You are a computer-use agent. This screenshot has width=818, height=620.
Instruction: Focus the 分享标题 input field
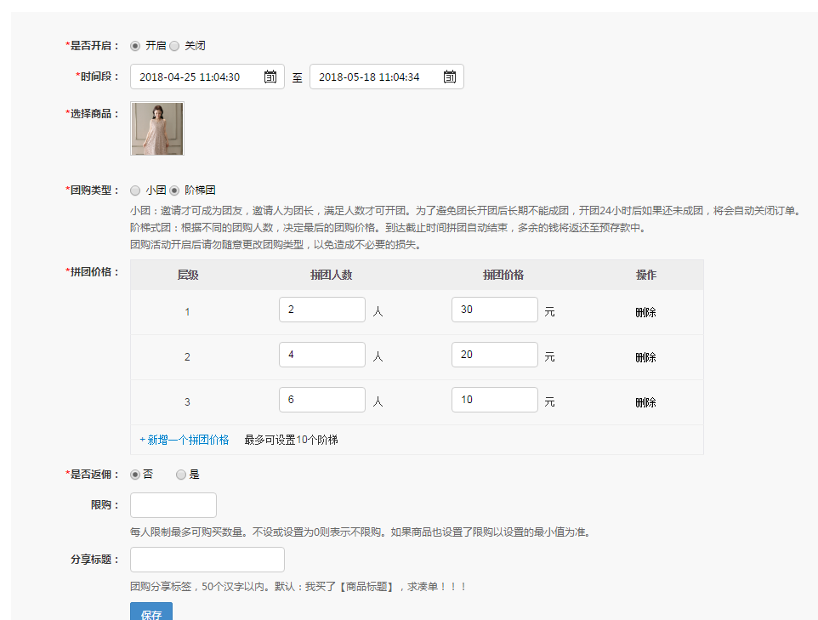[x=207, y=560]
